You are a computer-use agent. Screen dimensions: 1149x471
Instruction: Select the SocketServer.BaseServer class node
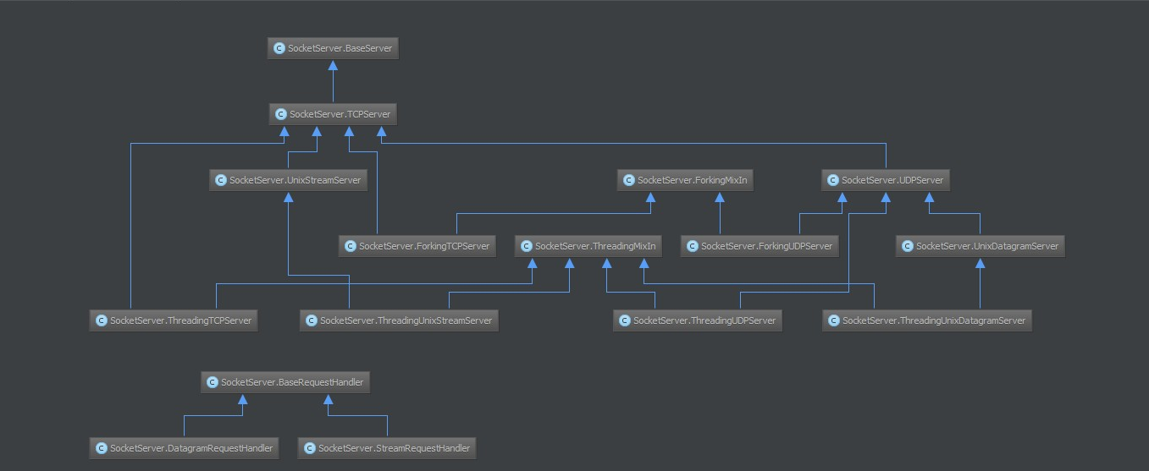pos(333,48)
